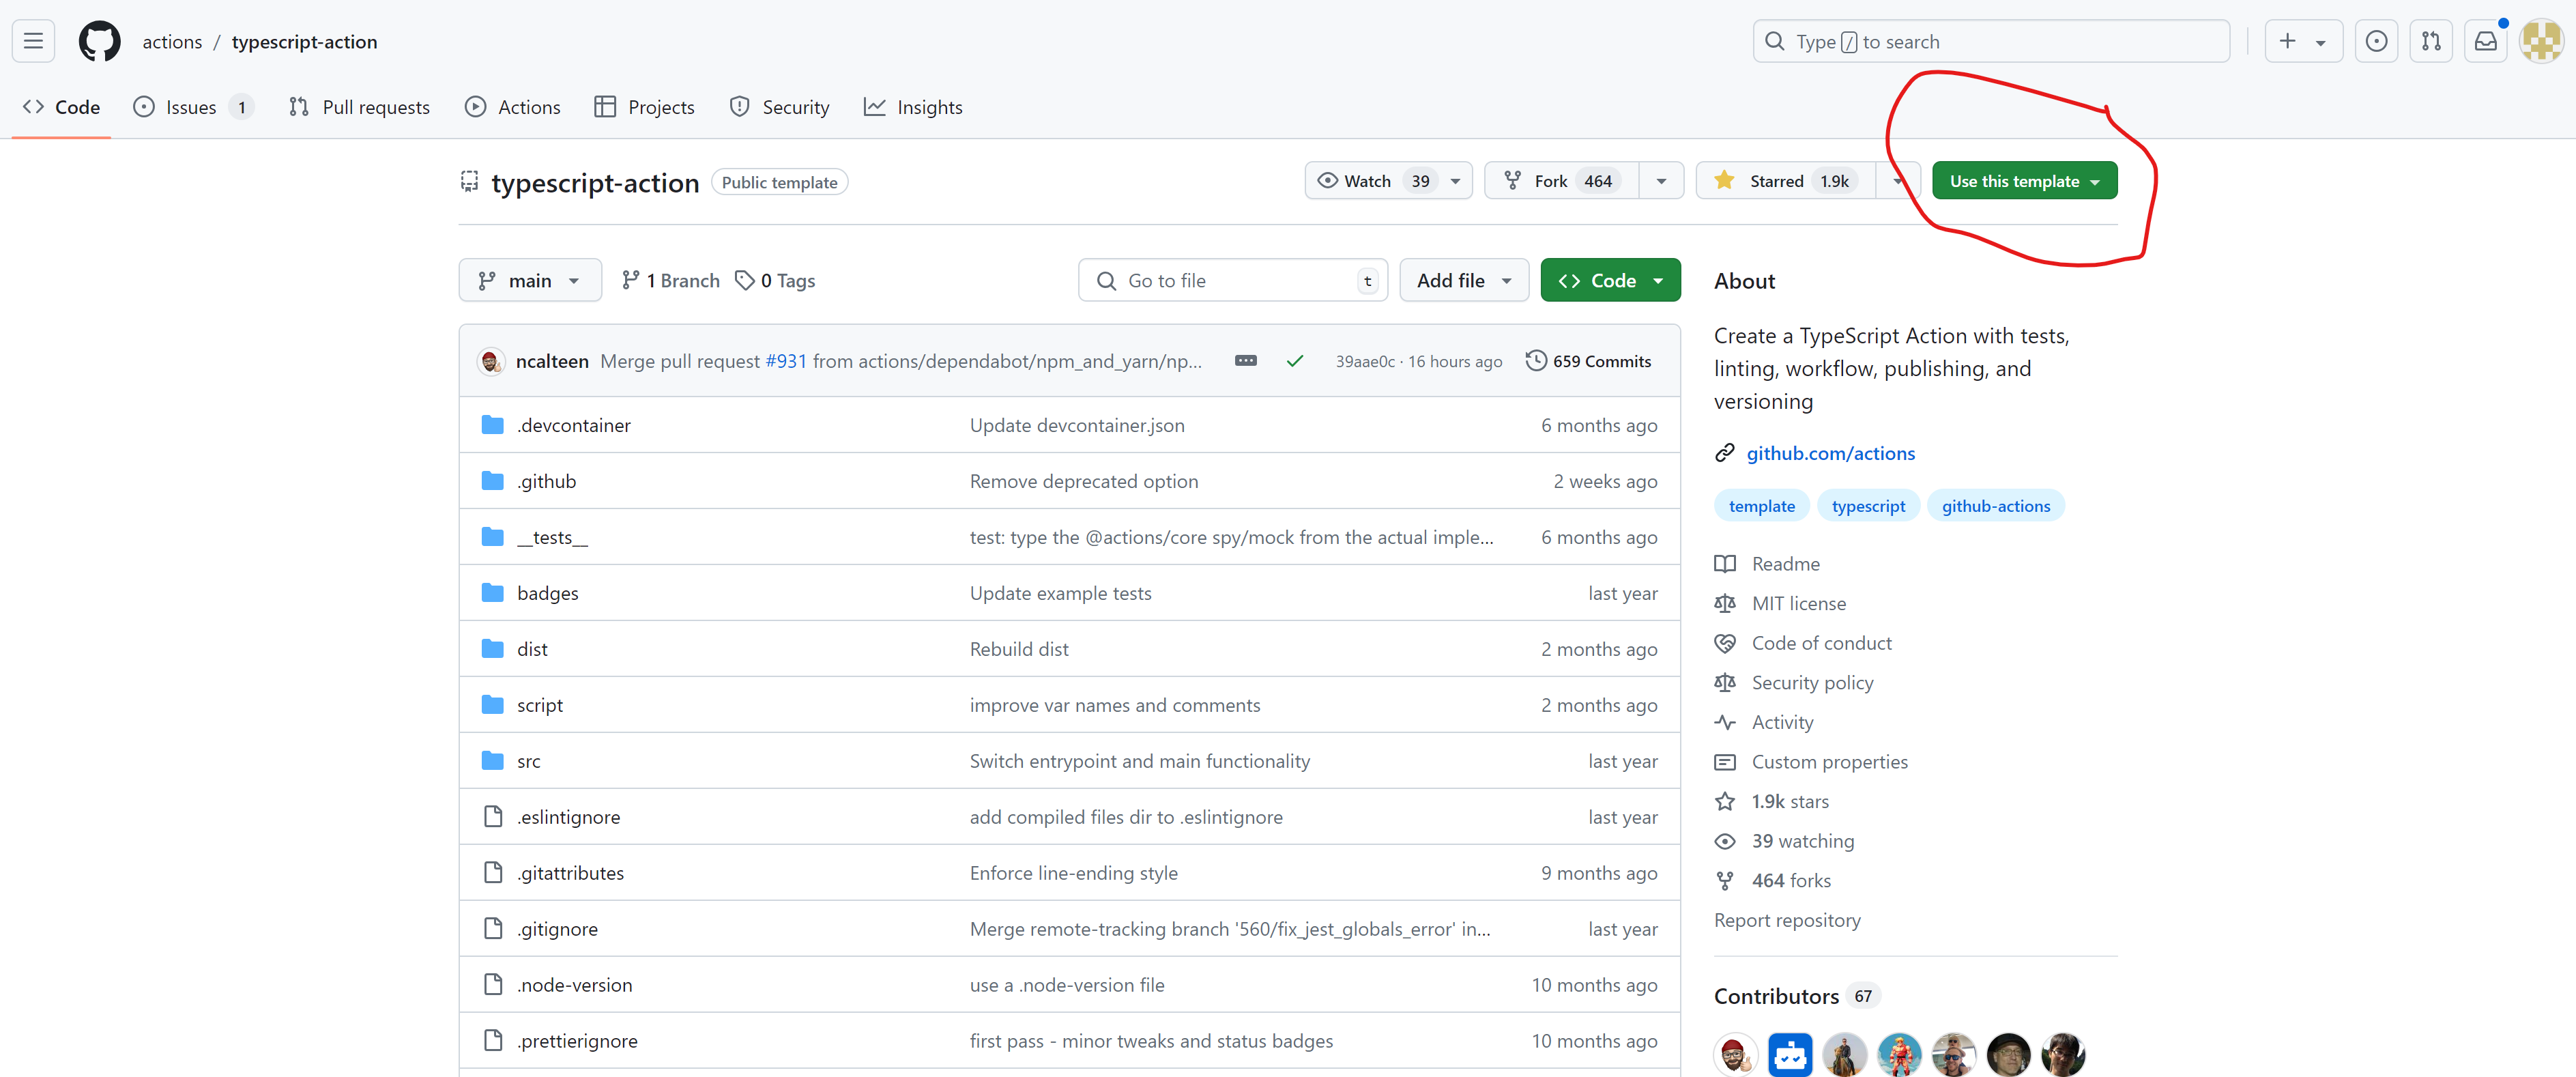Screen dimensions: 2576x1077
Task: Open pull request #931 link
Action: [x=786, y=361]
